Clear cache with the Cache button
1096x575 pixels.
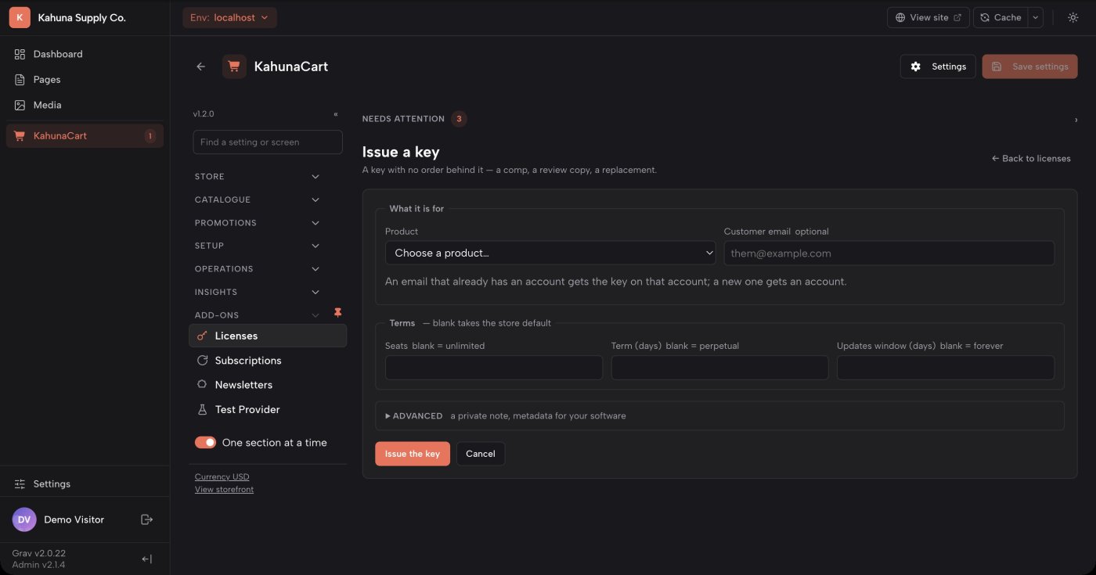pyautogui.click(x=1000, y=17)
